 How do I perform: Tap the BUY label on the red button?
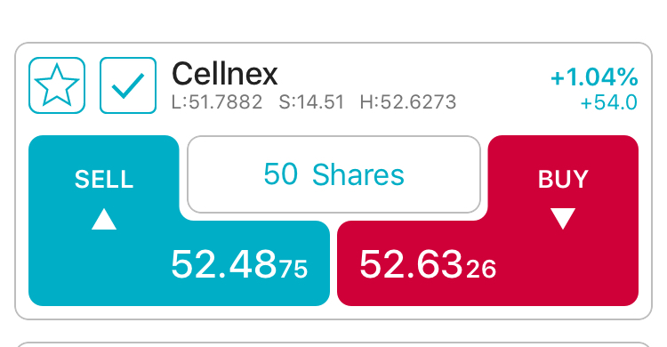pos(563,179)
